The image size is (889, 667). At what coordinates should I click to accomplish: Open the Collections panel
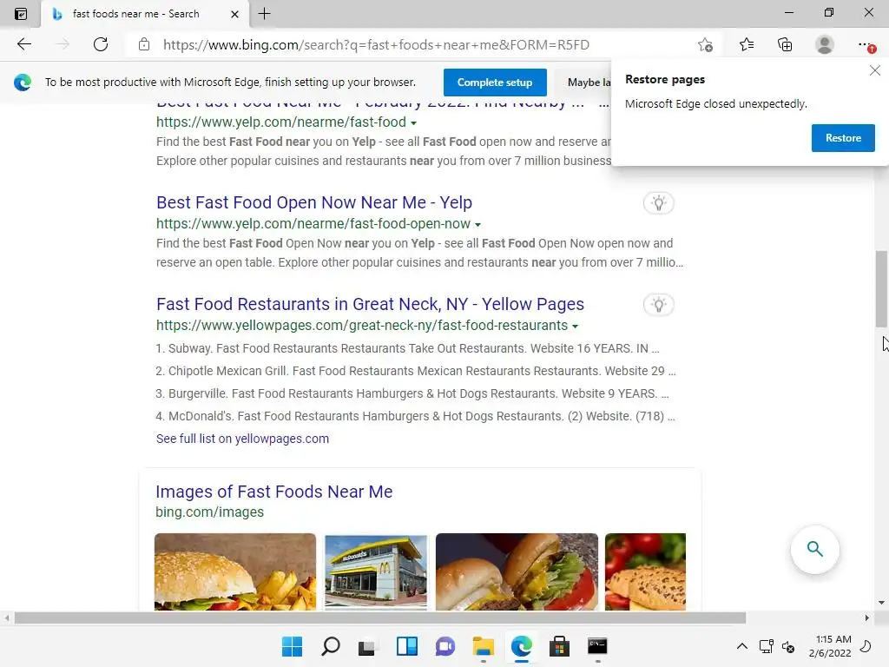click(785, 44)
